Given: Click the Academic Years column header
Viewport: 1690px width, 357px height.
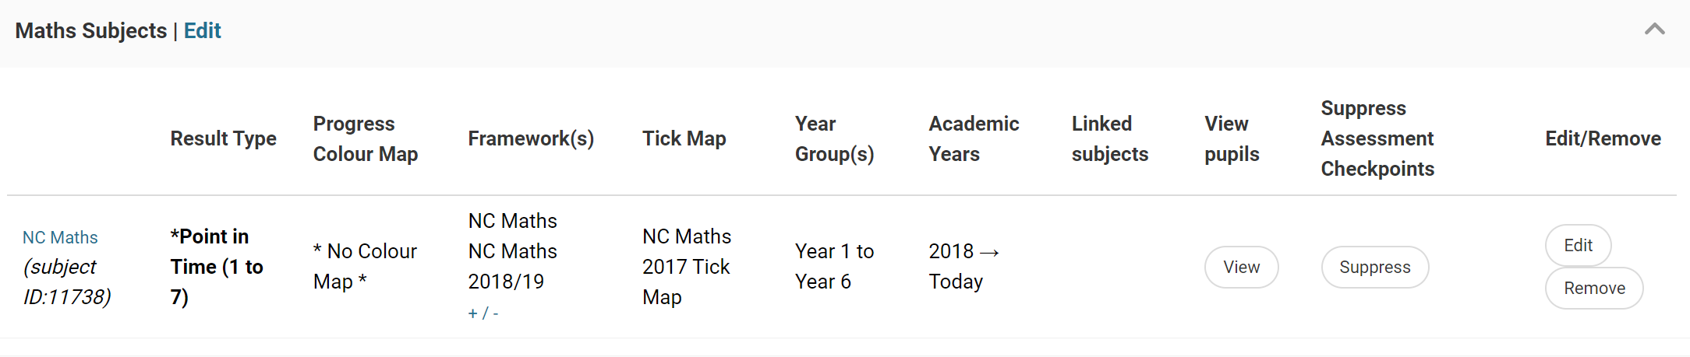Looking at the screenshot, I should point(974,138).
